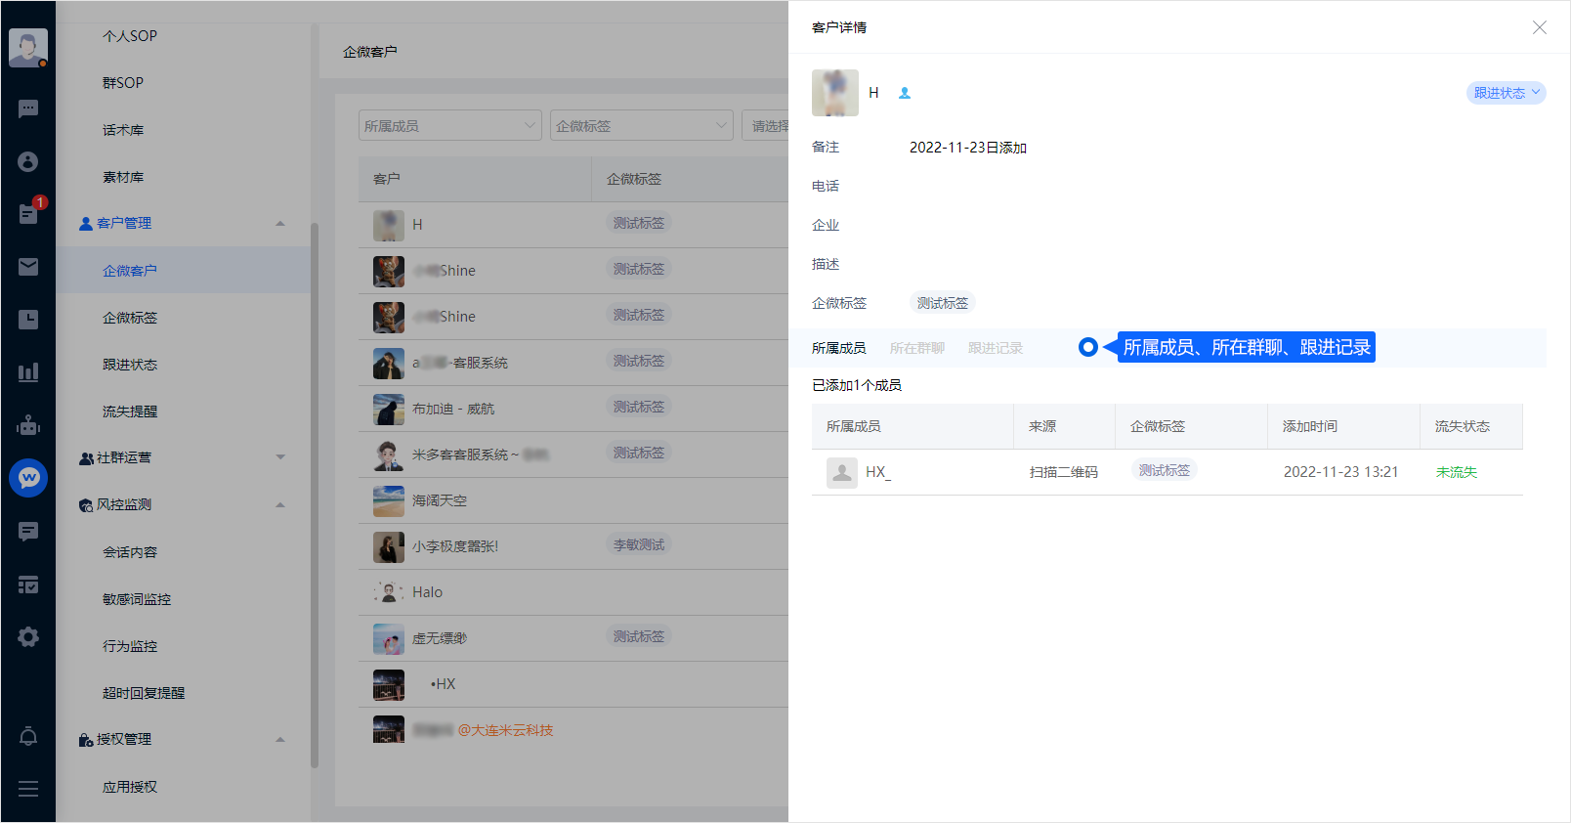Collapse the 客户管理 menu section
Screen dimensions: 1571x823
[x=280, y=224]
